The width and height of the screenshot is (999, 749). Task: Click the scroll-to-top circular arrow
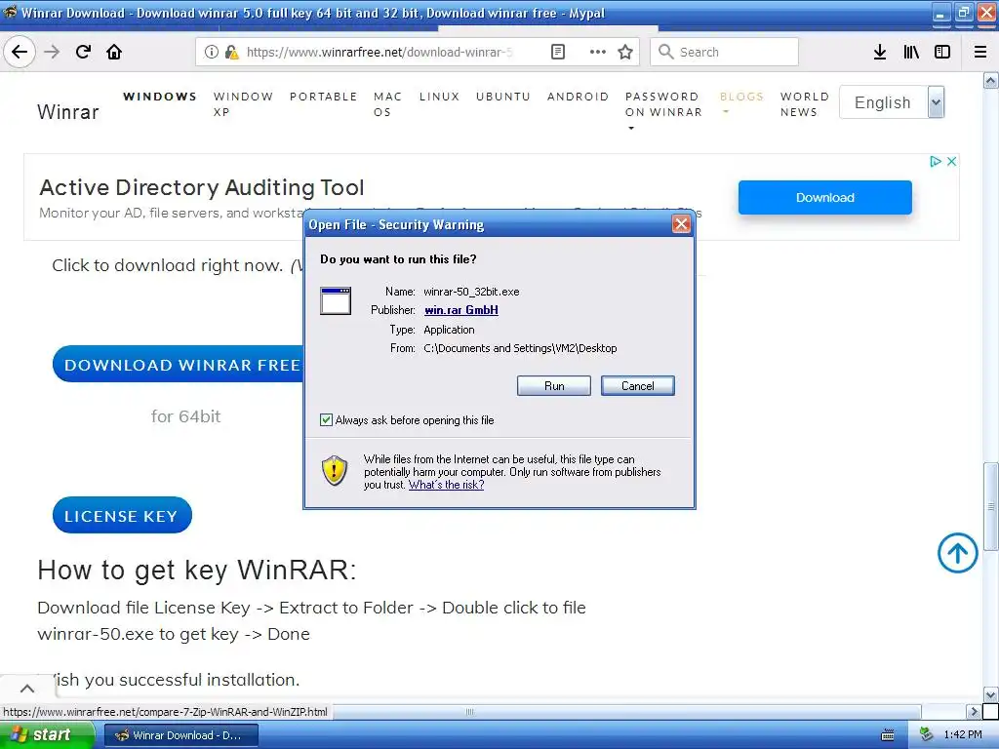958,553
